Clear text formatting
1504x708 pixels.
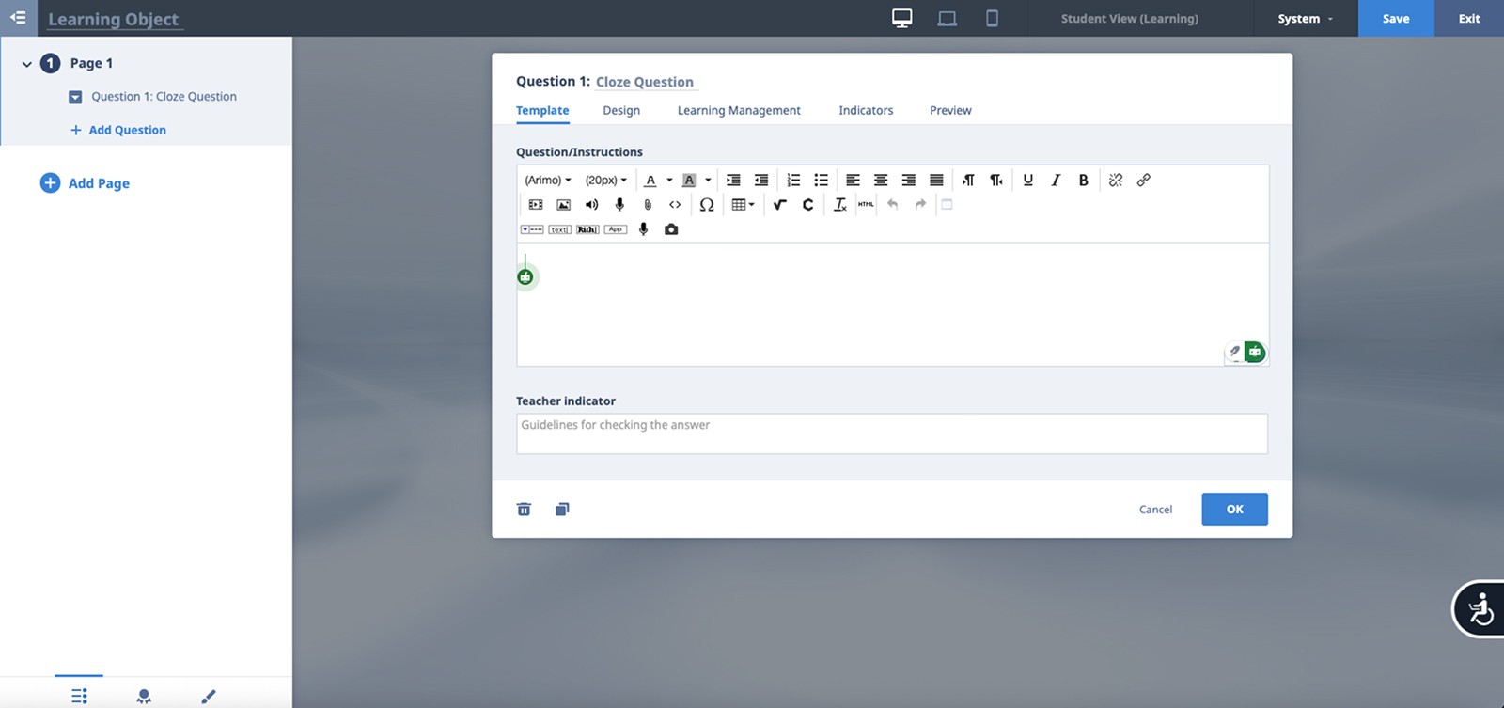tap(839, 204)
